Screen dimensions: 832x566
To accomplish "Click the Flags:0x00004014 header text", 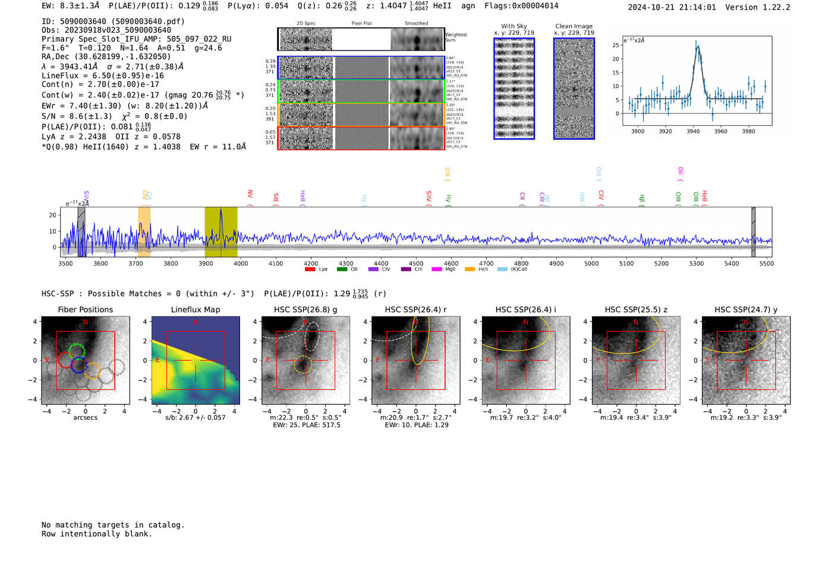I will [x=521, y=6].
